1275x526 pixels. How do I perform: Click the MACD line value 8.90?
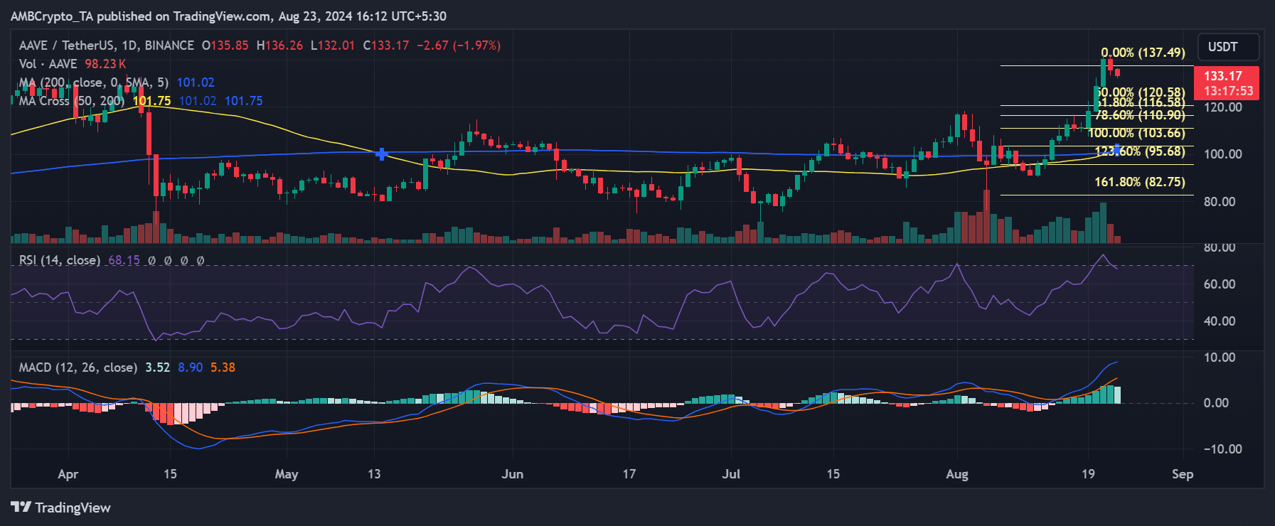click(x=191, y=367)
